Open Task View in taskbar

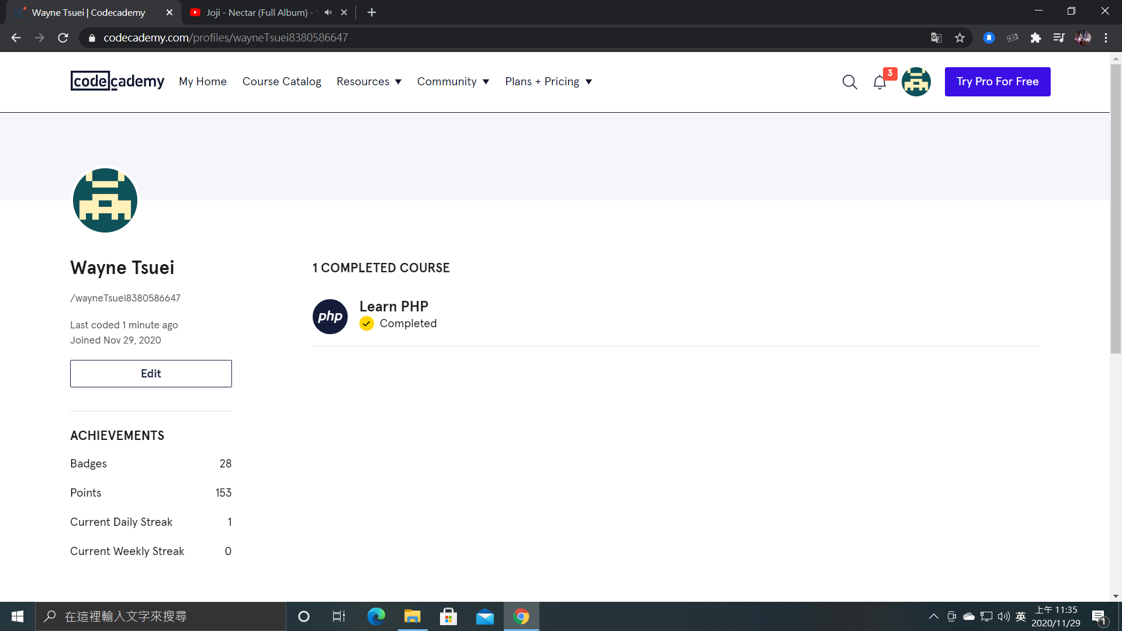click(339, 616)
